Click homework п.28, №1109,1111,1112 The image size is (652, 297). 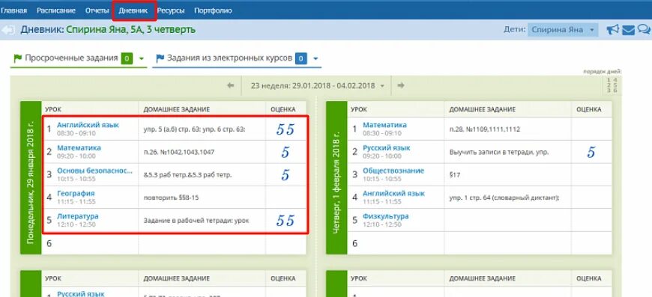(x=484, y=129)
